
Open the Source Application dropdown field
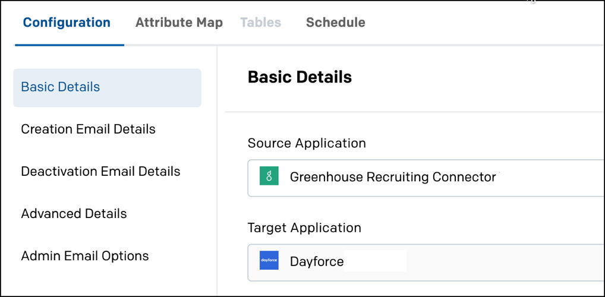tap(426, 178)
